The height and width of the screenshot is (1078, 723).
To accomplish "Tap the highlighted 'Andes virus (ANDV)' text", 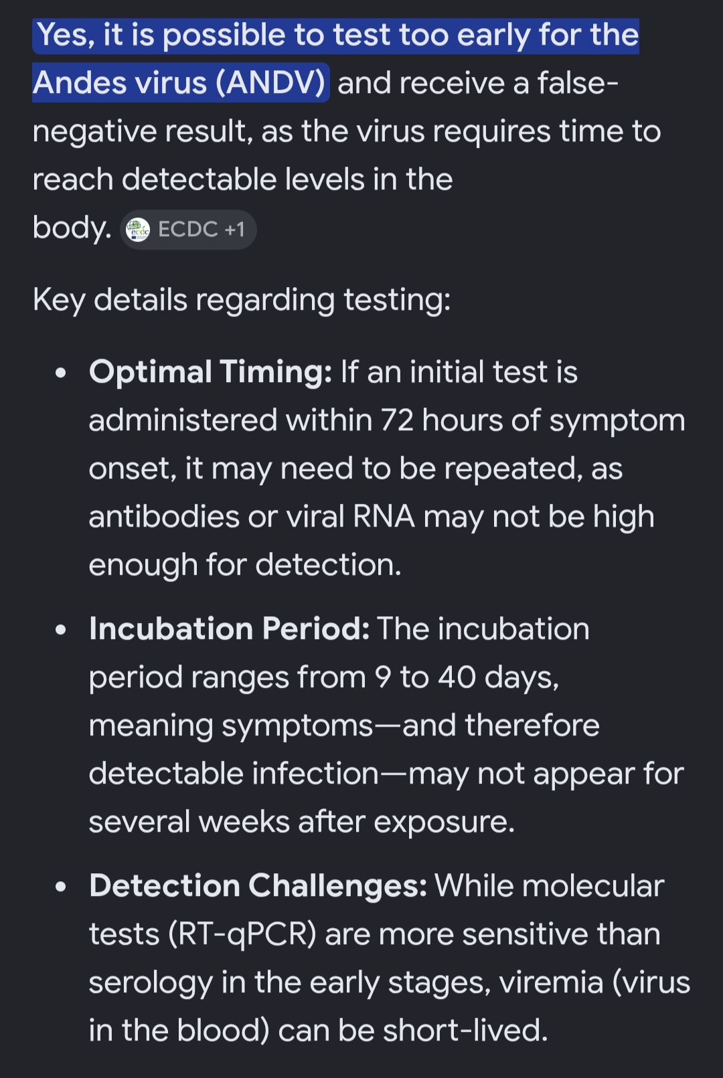I will (x=180, y=83).
